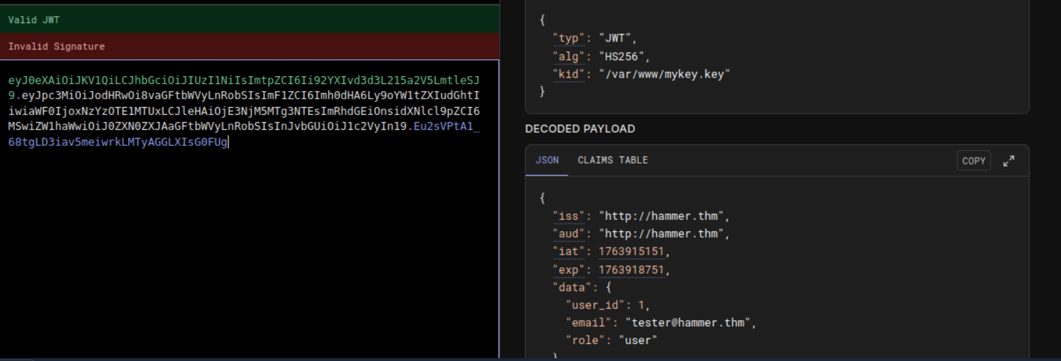The height and width of the screenshot is (361, 1061).
Task: Click inside the encoded JWT text area
Action: click(247, 247)
